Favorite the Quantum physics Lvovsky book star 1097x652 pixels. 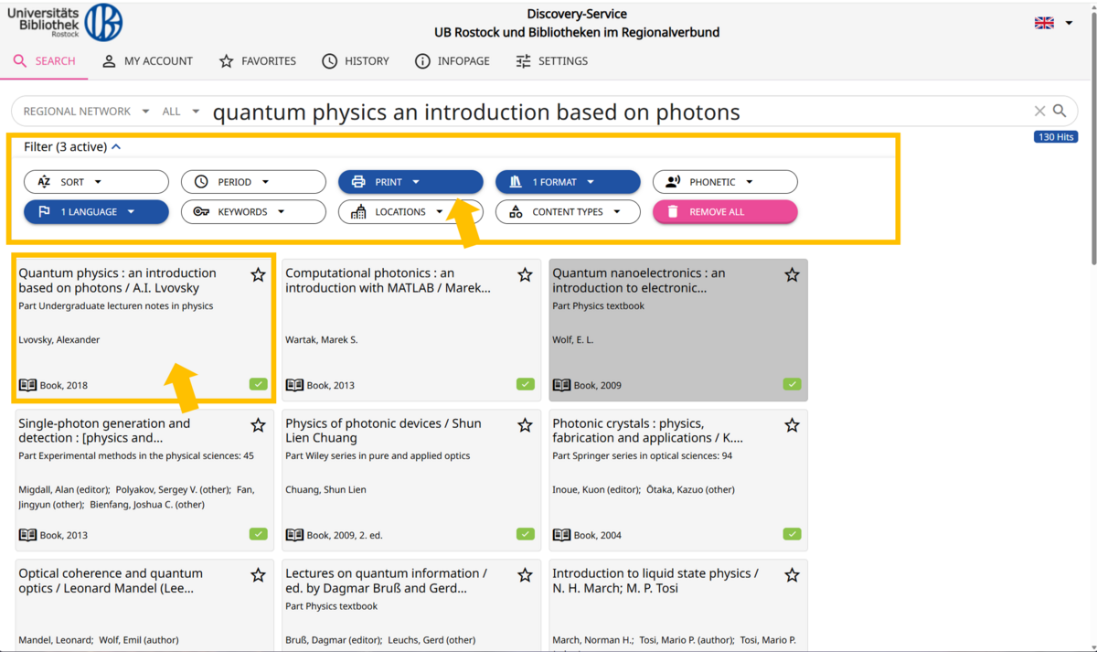258,274
